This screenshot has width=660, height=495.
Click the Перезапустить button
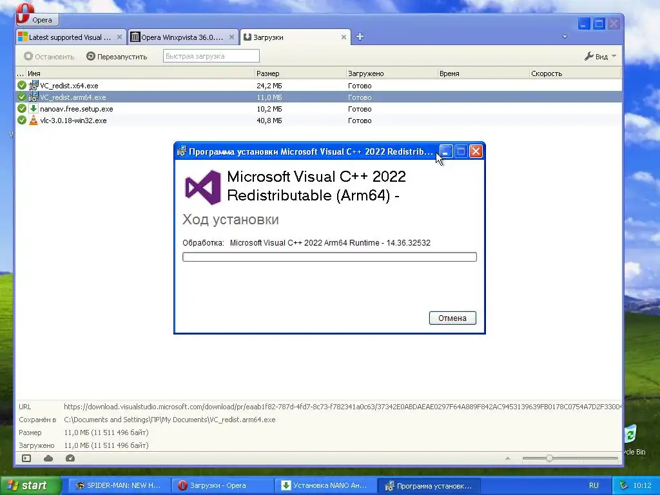(117, 57)
